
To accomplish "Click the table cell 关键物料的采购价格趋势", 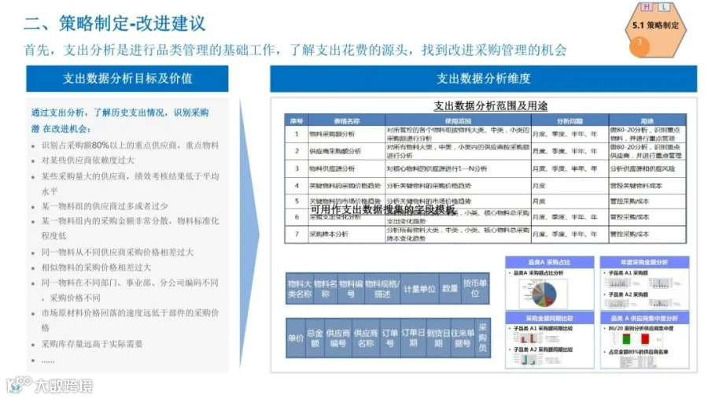I will pyautogui.click(x=345, y=186).
